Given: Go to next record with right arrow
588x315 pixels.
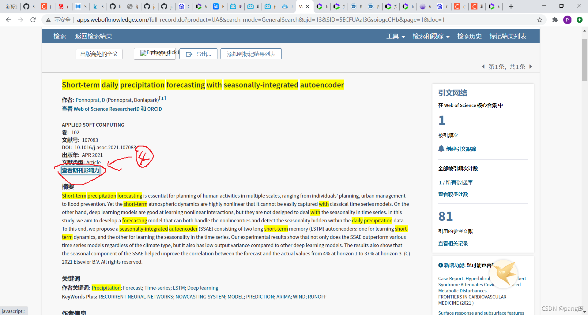Looking at the screenshot, I should [x=531, y=66].
